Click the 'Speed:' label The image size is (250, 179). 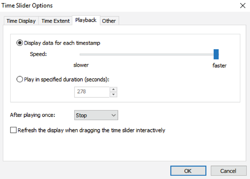pos(38,54)
